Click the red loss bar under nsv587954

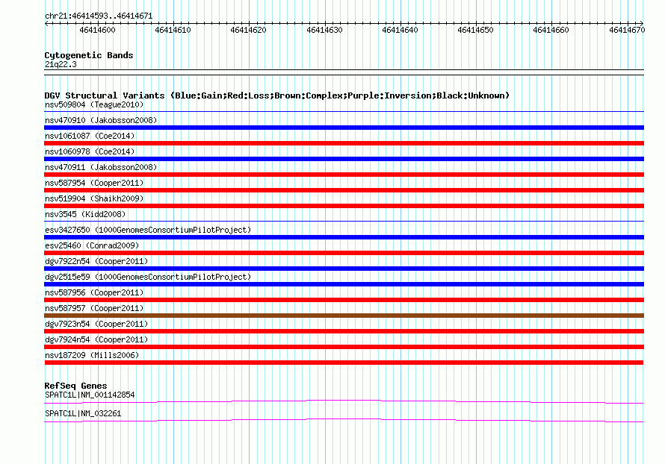(344, 190)
